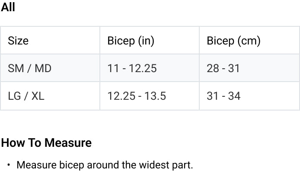
Task: Click 'XL' in the second size row
Action: pos(38,96)
